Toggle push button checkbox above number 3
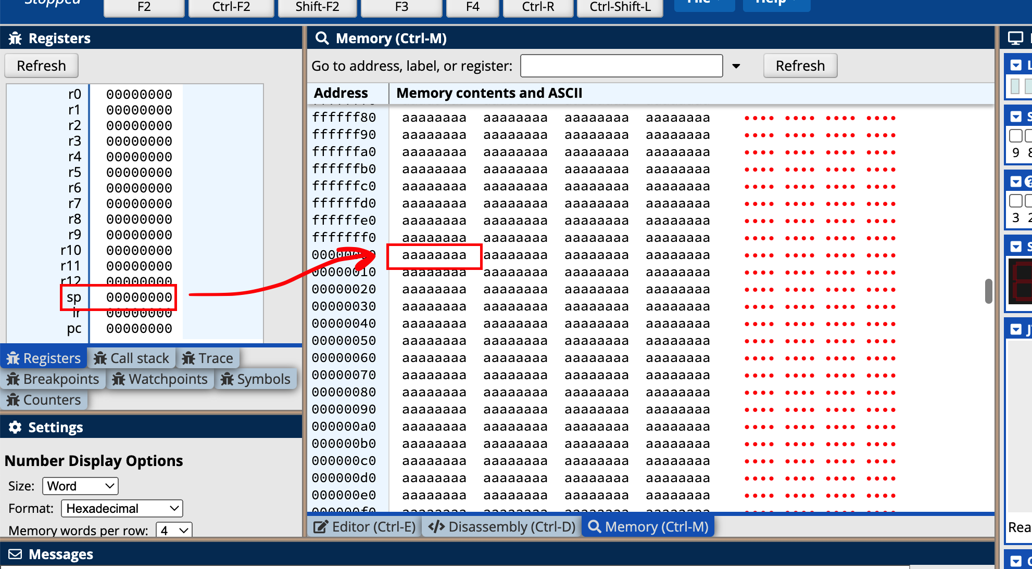 click(x=1015, y=201)
